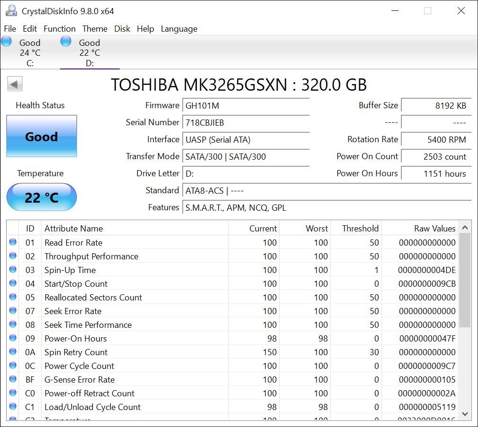
Task: Select the Throughput Performance attribute name
Action: [x=91, y=256]
